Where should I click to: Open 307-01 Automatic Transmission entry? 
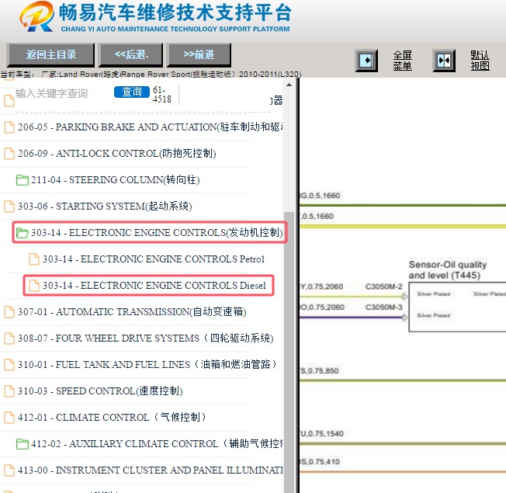[x=132, y=312]
